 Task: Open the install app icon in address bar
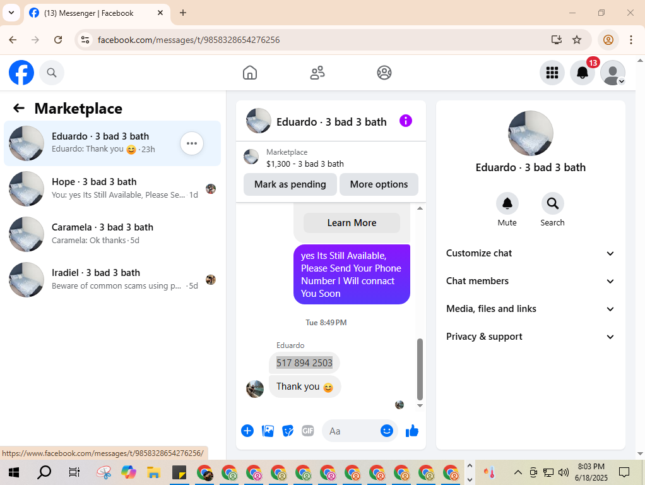tap(556, 40)
